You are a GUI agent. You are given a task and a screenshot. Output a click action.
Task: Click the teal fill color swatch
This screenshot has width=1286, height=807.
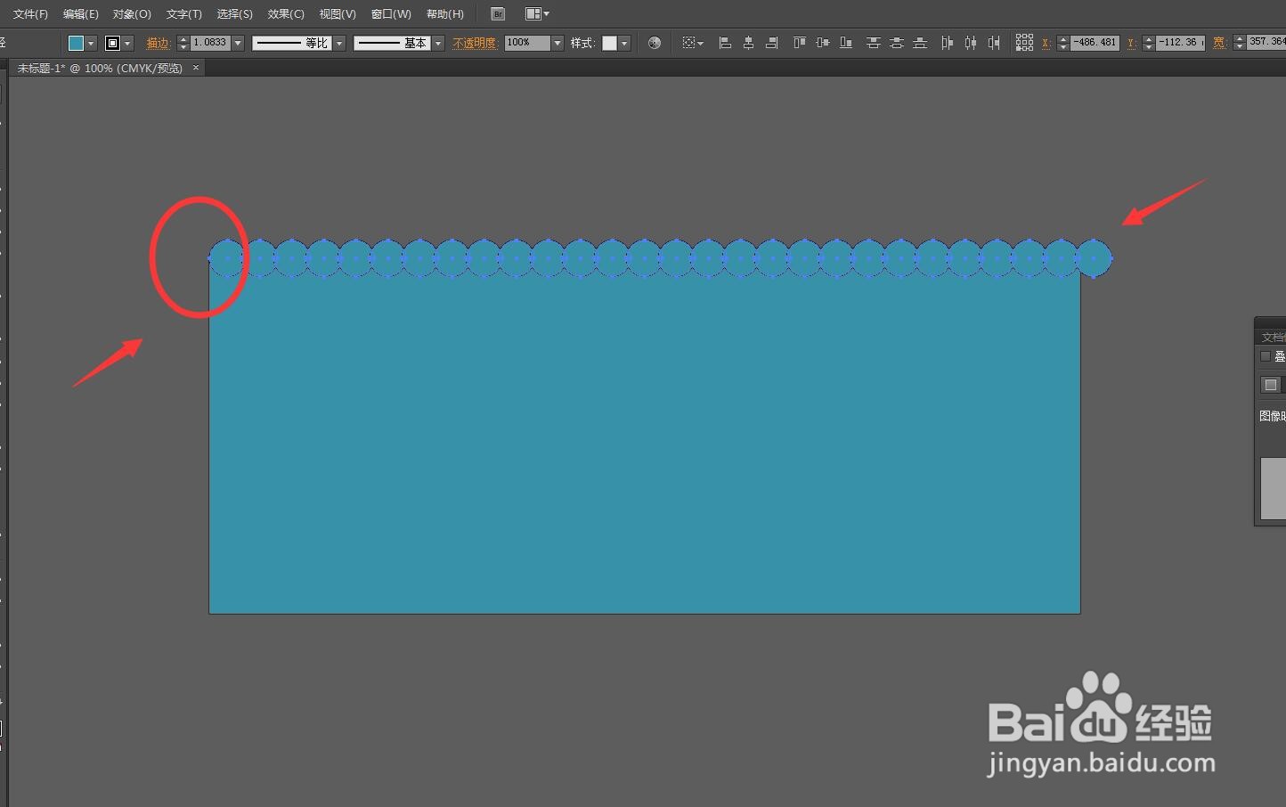click(76, 43)
